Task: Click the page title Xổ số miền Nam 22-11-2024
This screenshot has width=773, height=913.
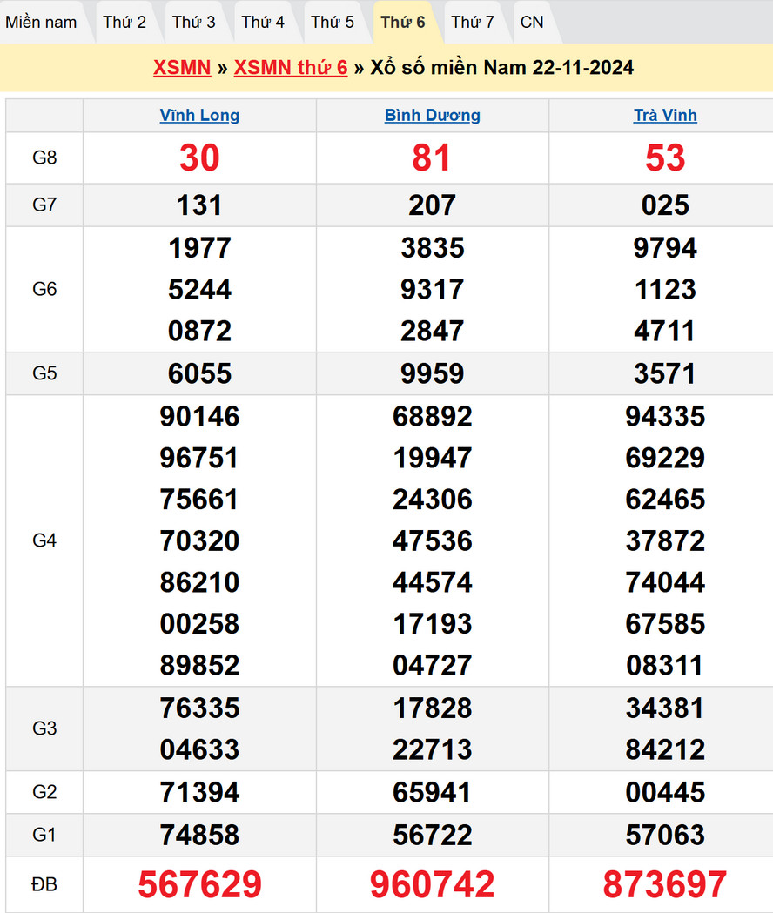Action: (x=502, y=68)
